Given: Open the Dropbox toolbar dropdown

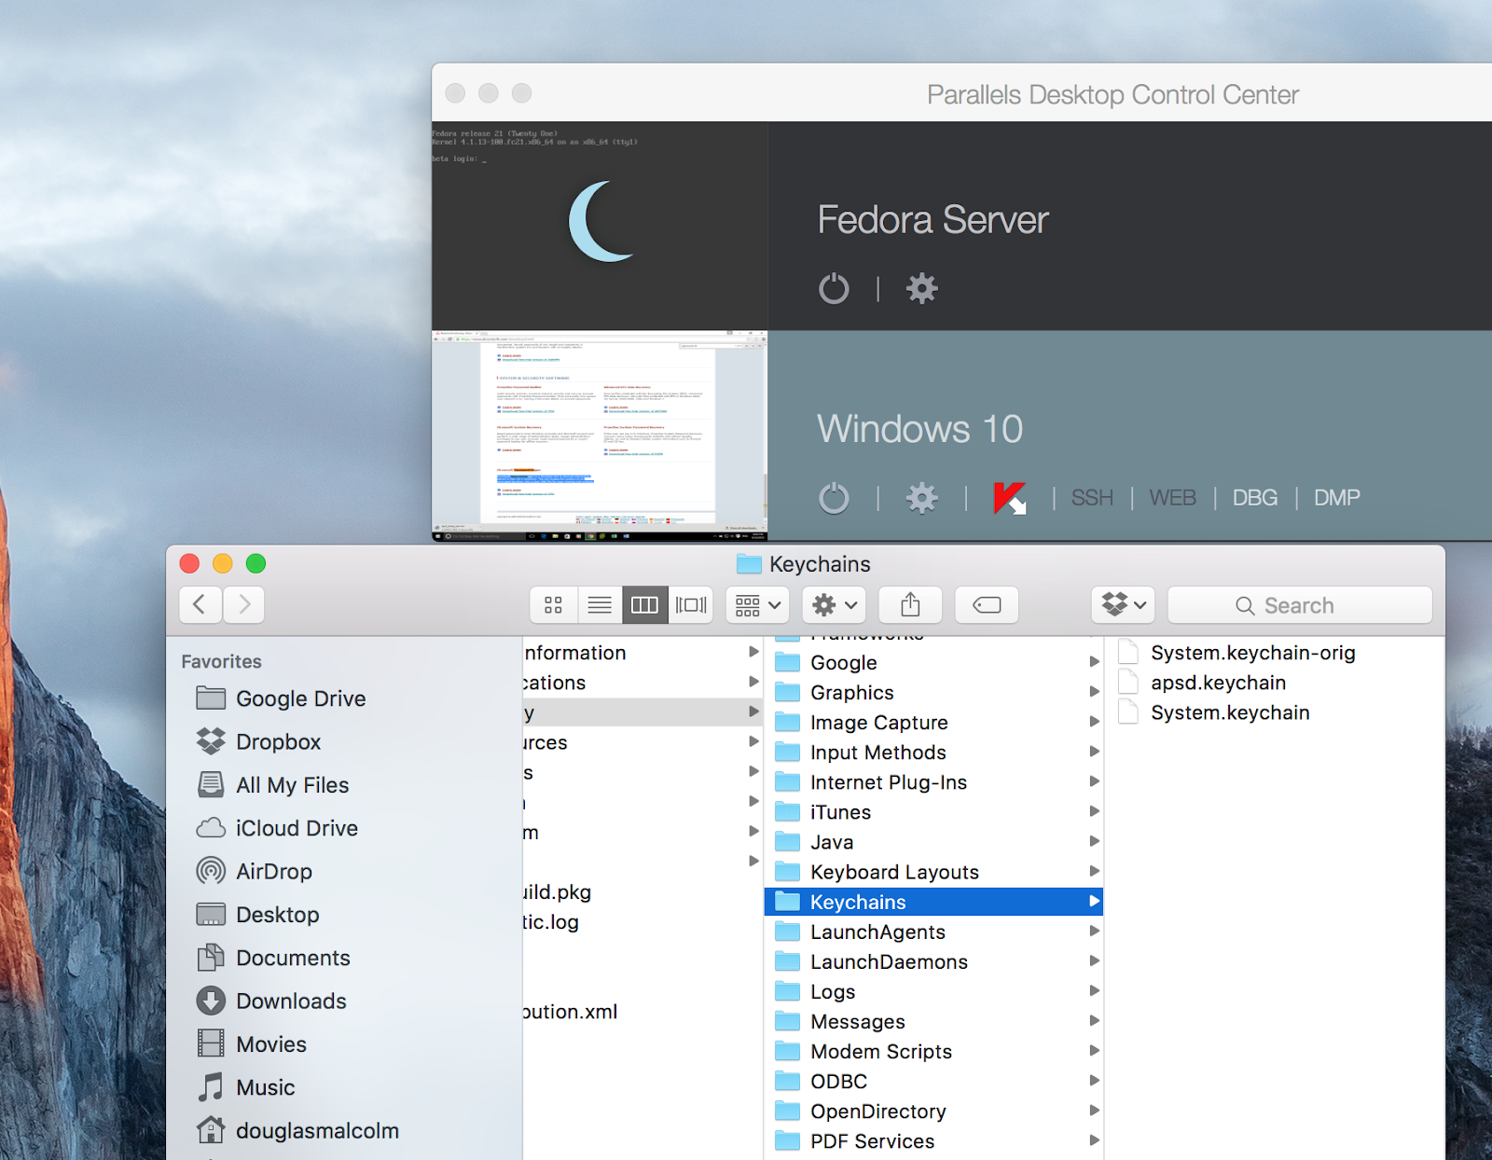Looking at the screenshot, I should [x=1124, y=605].
